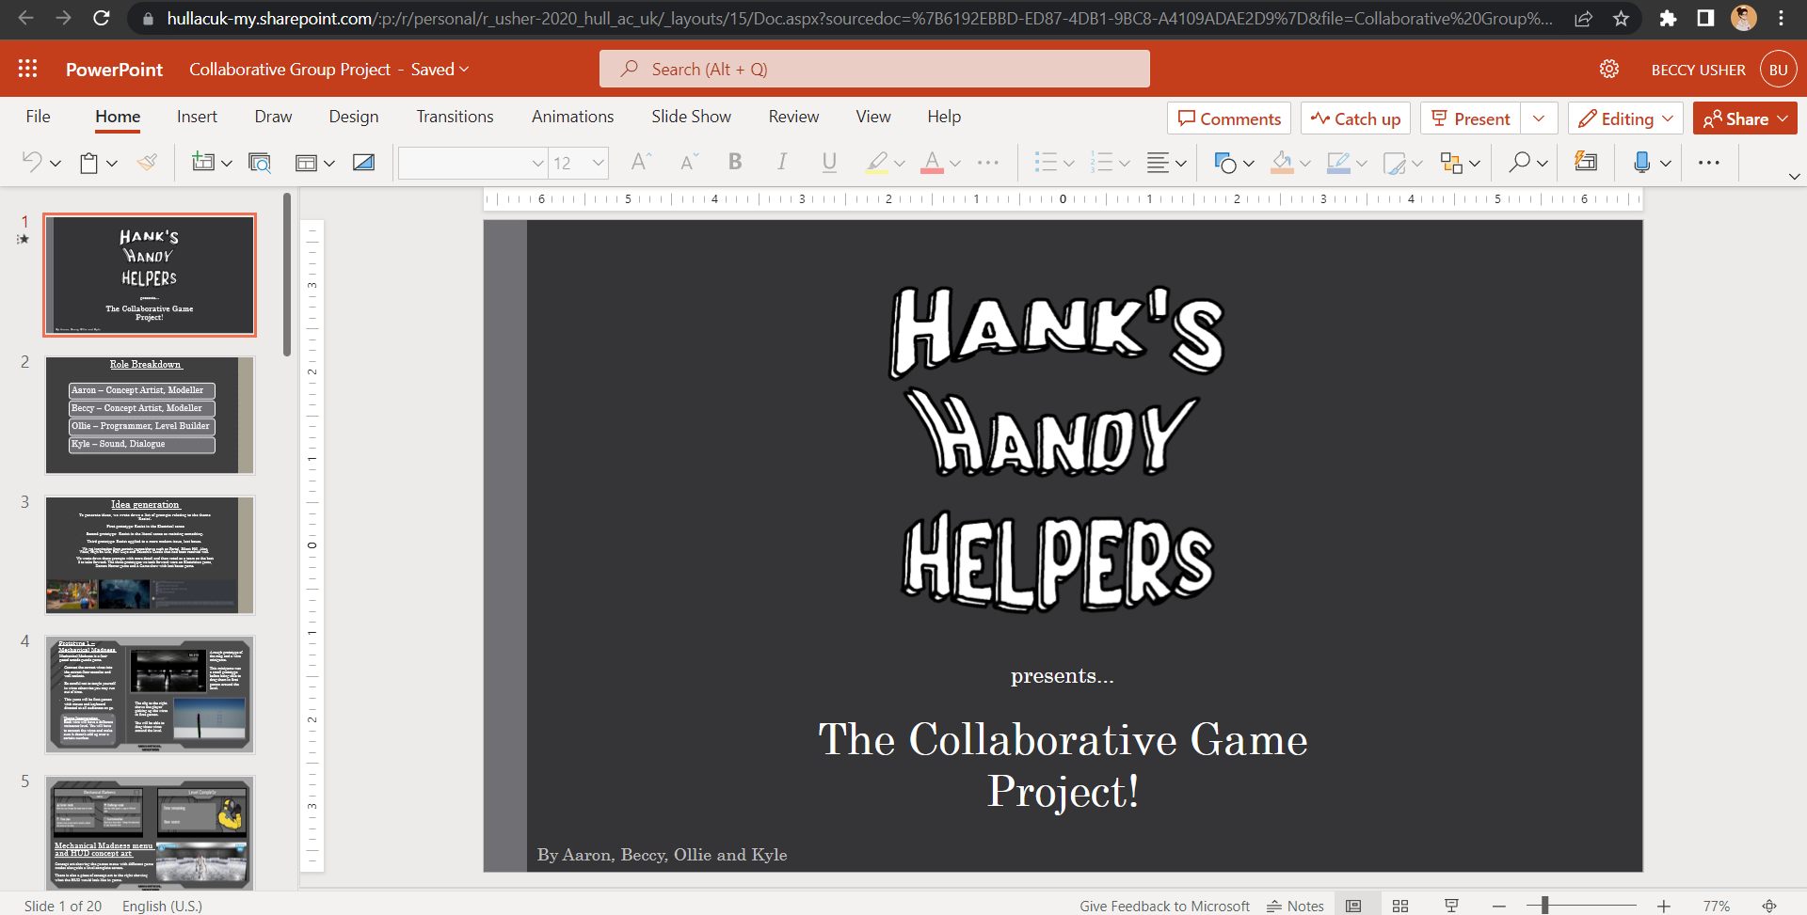Toggle Italic formatting

pos(781,163)
